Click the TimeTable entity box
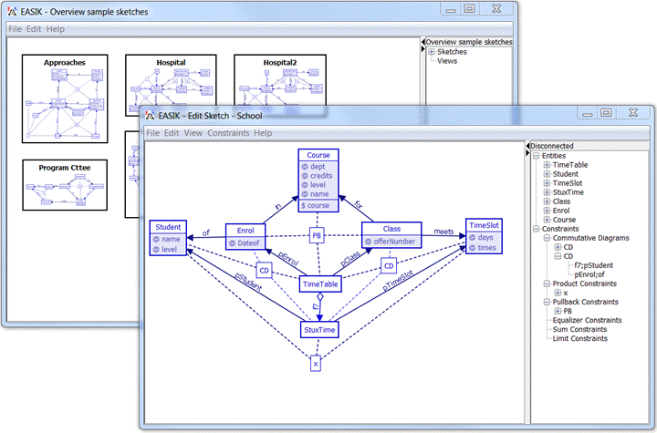 (x=320, y=284)
